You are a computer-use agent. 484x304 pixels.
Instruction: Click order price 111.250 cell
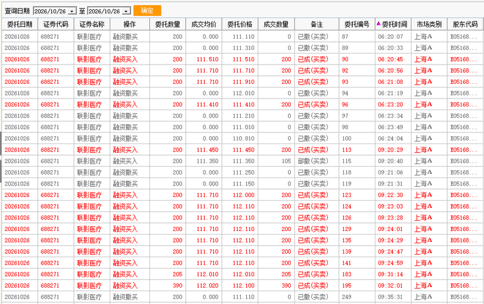click(x=240, y=173)
